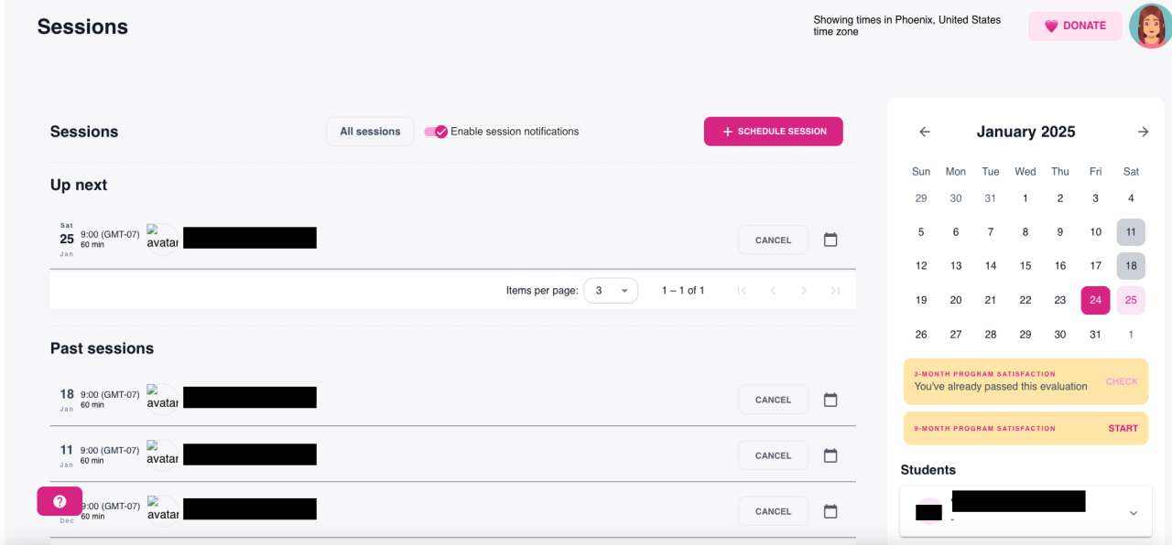Click calendar icon for Jan 25 session
Image resolution: width=1172 pixels, height=545 pixels.
pyautogui.click(x=830, y=240)
